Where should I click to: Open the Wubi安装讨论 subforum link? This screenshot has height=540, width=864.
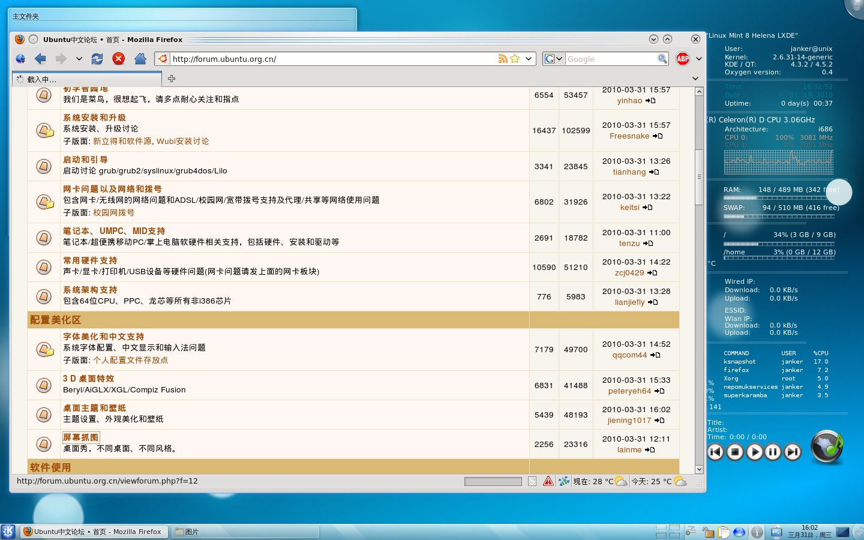pos(183,141)
